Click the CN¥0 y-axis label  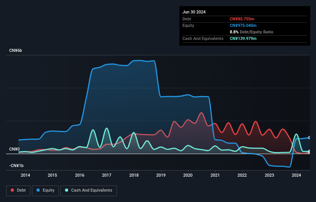tap(15, 149)
